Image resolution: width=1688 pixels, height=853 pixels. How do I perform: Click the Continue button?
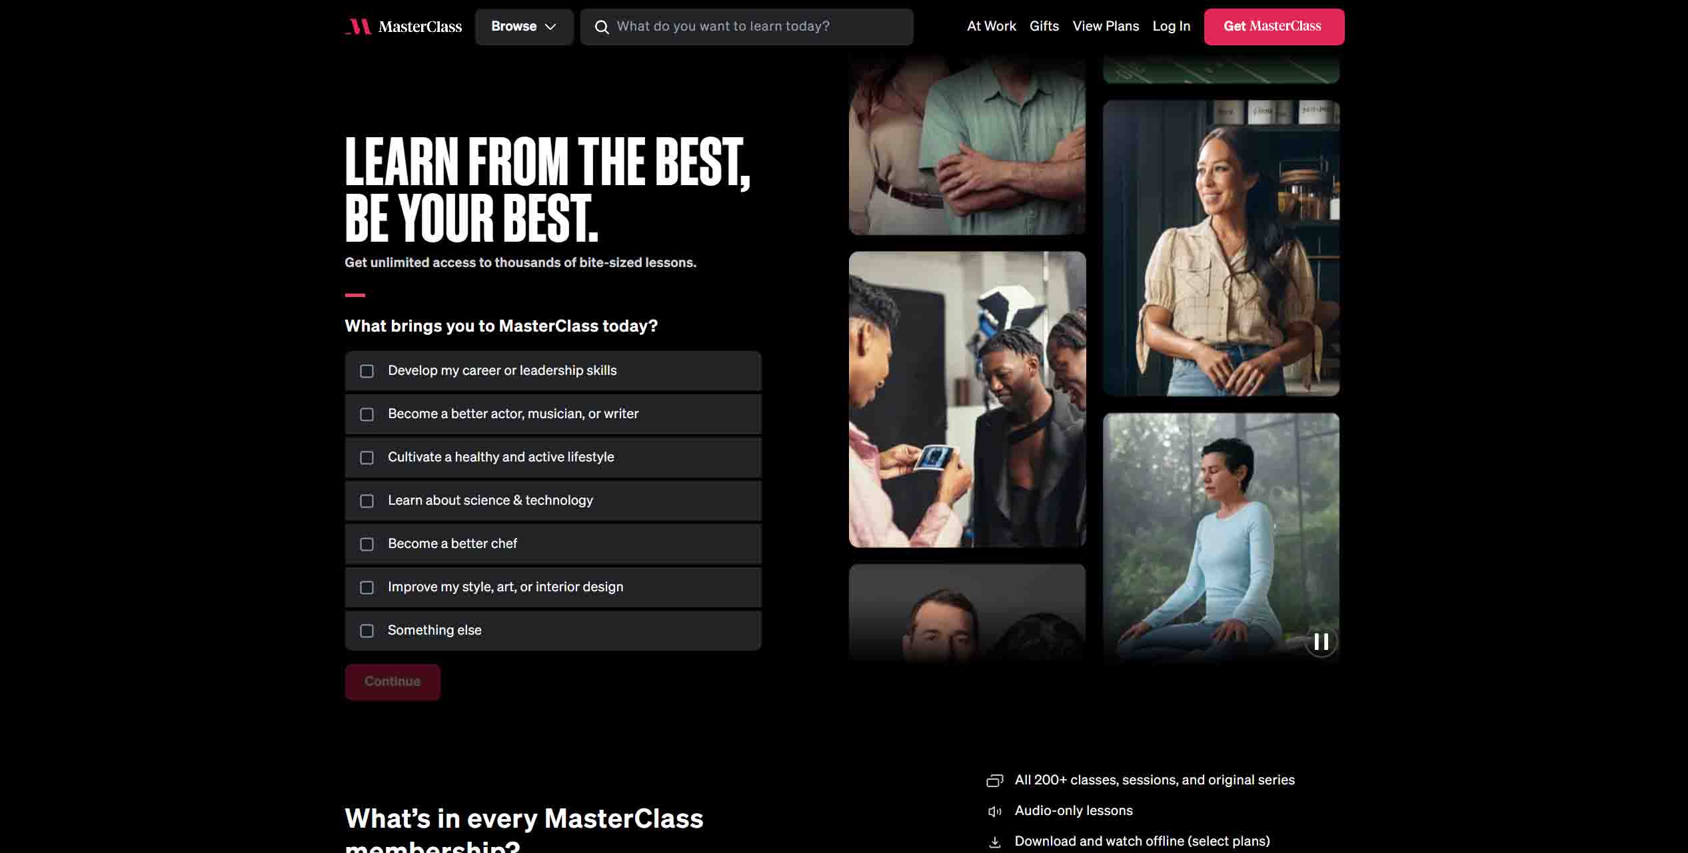point(393,682)
